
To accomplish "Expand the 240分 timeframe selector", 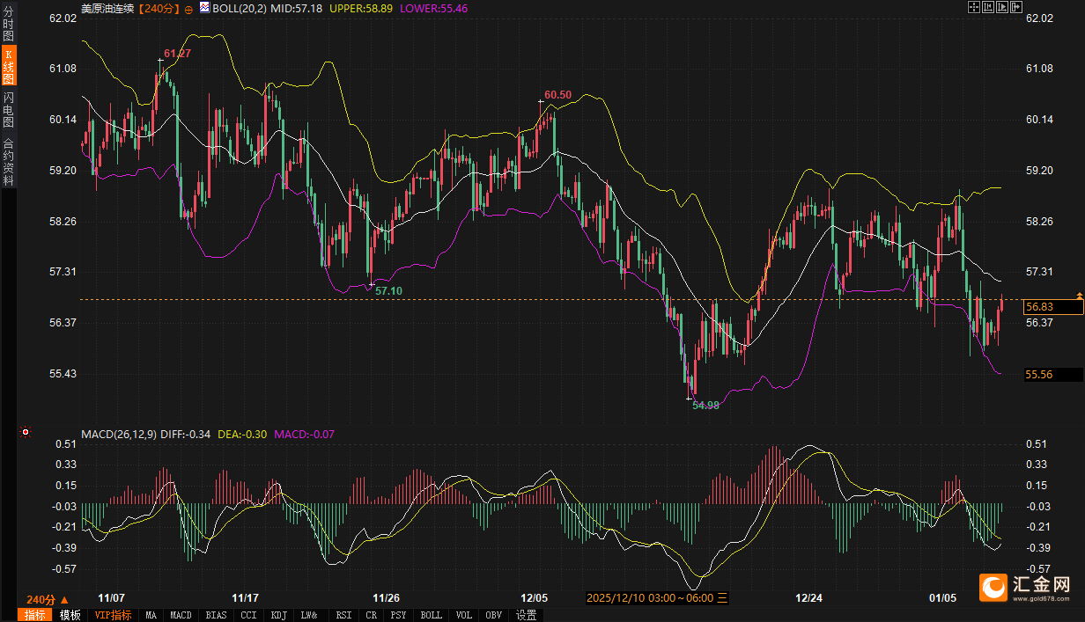I will (x=48, y=598).
